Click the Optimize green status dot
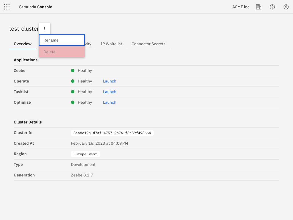The width and height of the screenshot is (293, 220). (73, 102)
